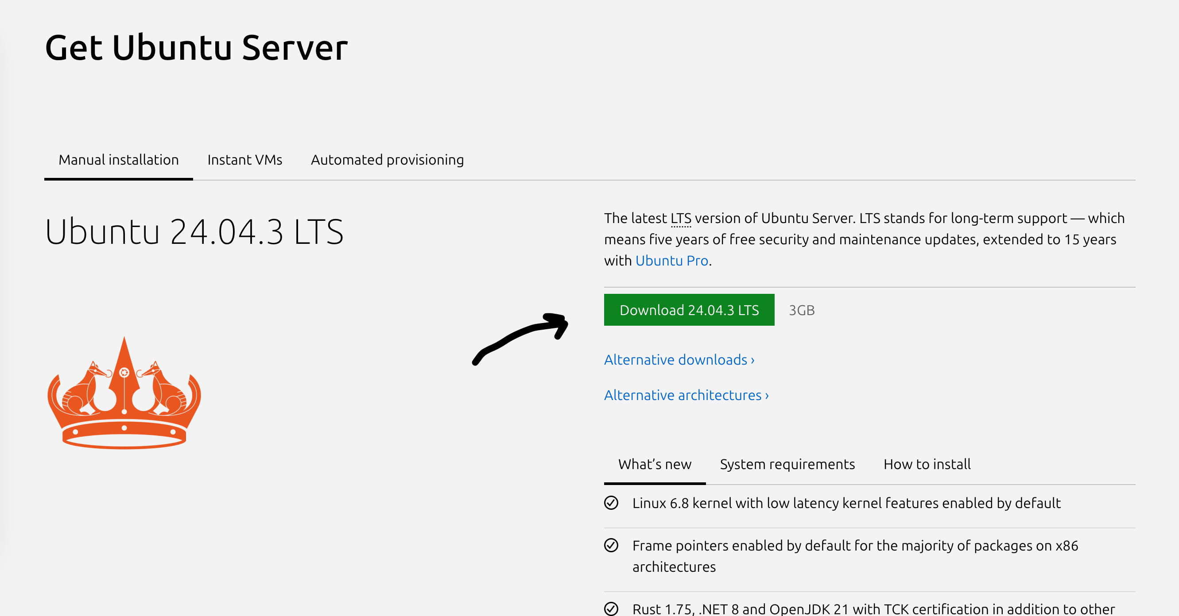The height and width of the screenshot is (616, 1179).
Task: Open the Manual installation tab
Action: coord(119,160)
